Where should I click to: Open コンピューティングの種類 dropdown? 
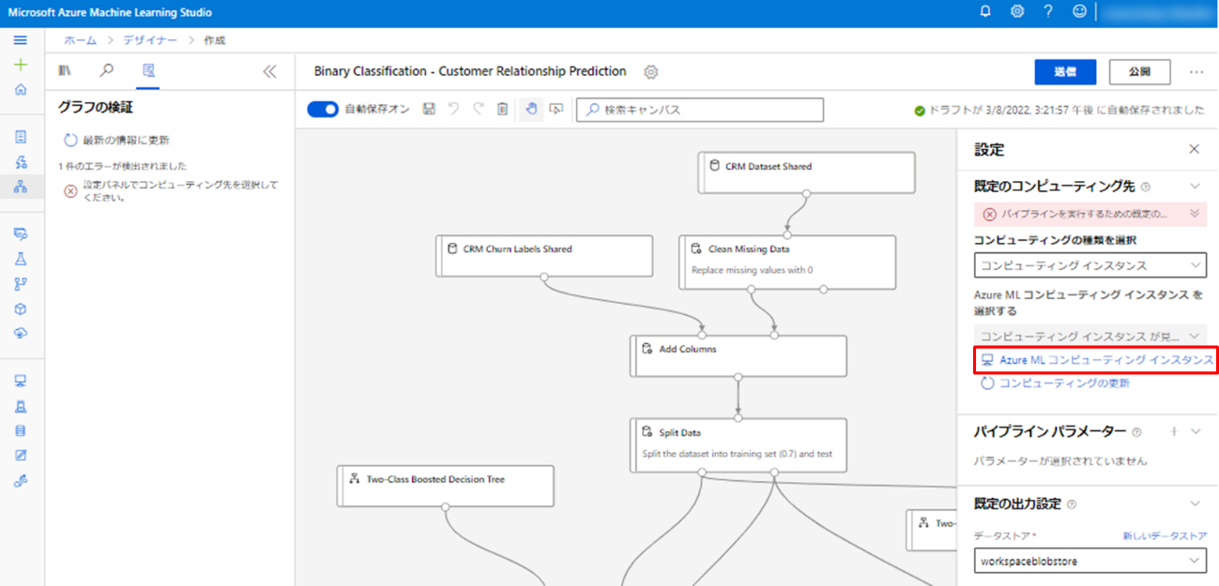click(1090, 265)
